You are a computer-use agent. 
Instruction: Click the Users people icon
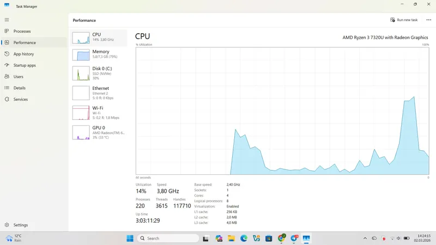(7, 76)
